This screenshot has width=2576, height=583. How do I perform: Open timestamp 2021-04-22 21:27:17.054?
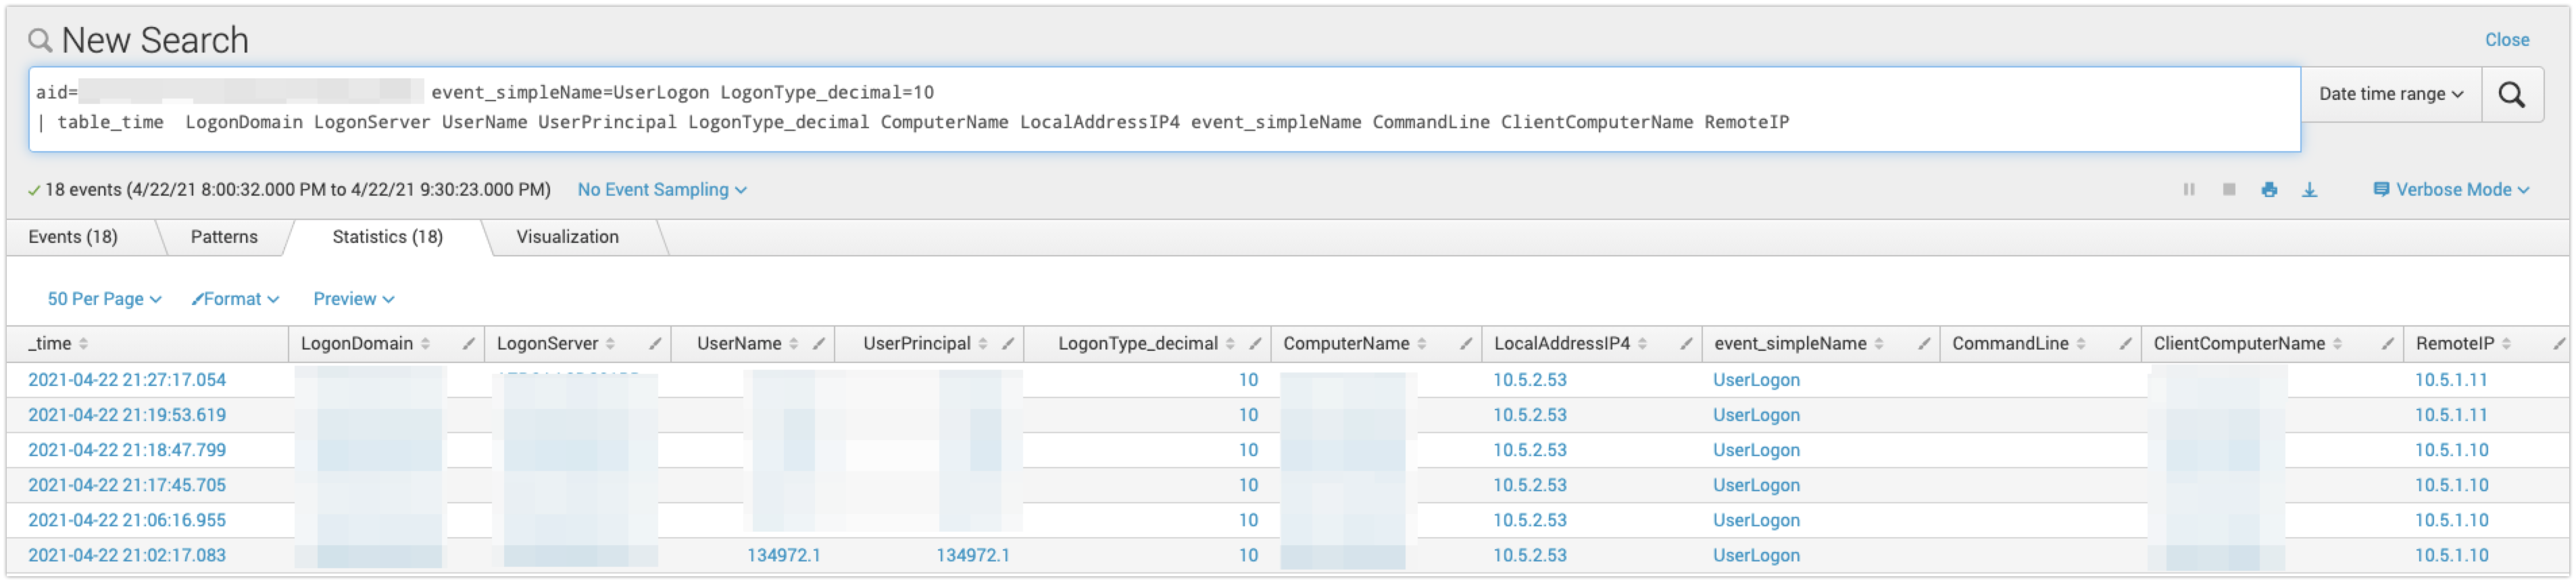click(x=127, y=381)
